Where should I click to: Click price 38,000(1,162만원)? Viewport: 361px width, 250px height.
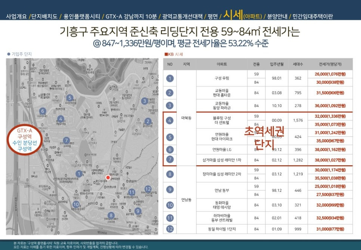coord(330,149)
